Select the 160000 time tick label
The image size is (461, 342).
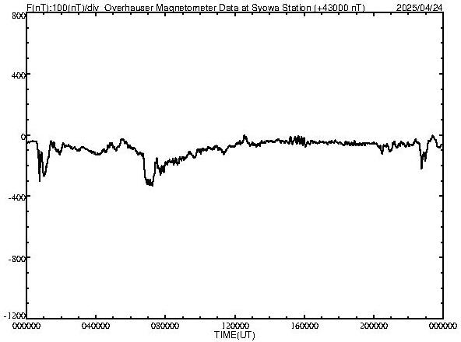[304, 326]
